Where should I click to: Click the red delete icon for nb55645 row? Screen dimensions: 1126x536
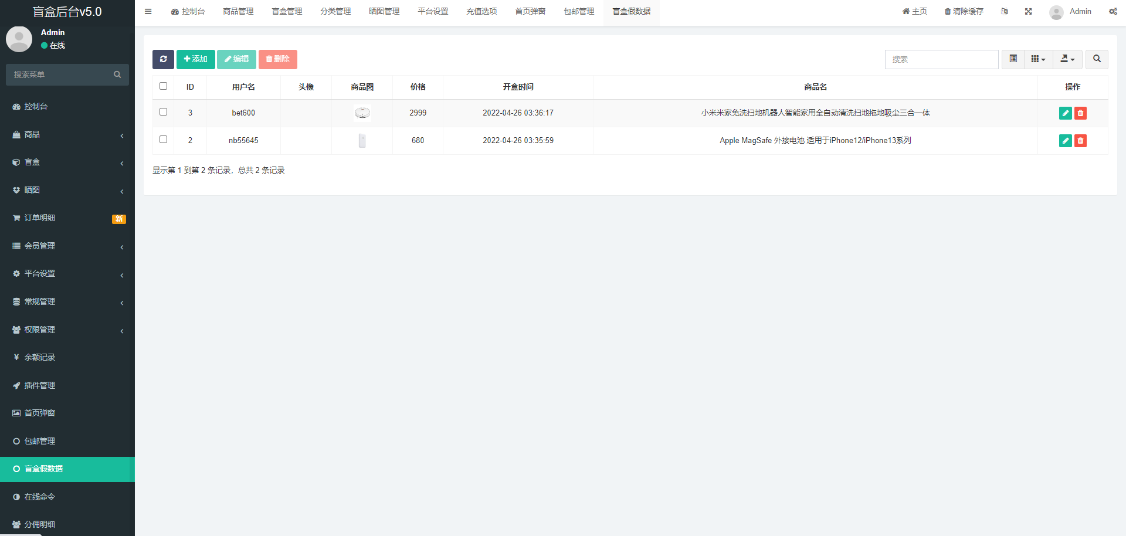[1080, 141]
